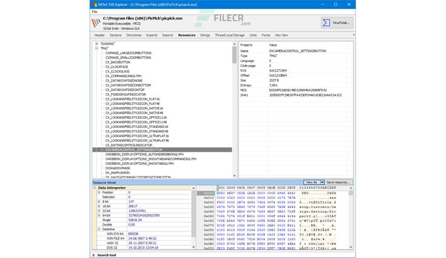Collapse the Data Interpreter section
Image resolution: width=446 pixels, height=258 pixels.
(x=95, y=188)
